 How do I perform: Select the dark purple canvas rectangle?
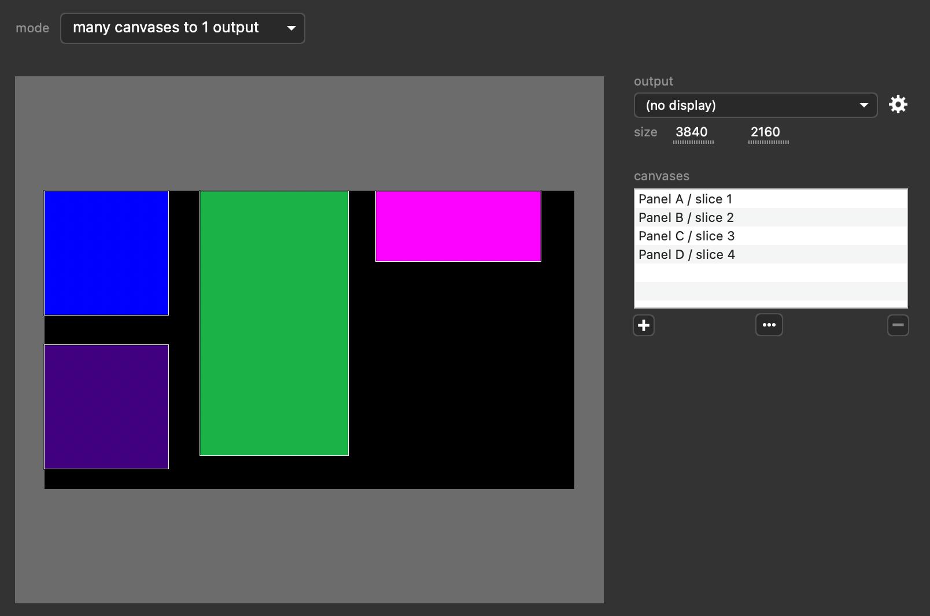(x=106, y=407)
